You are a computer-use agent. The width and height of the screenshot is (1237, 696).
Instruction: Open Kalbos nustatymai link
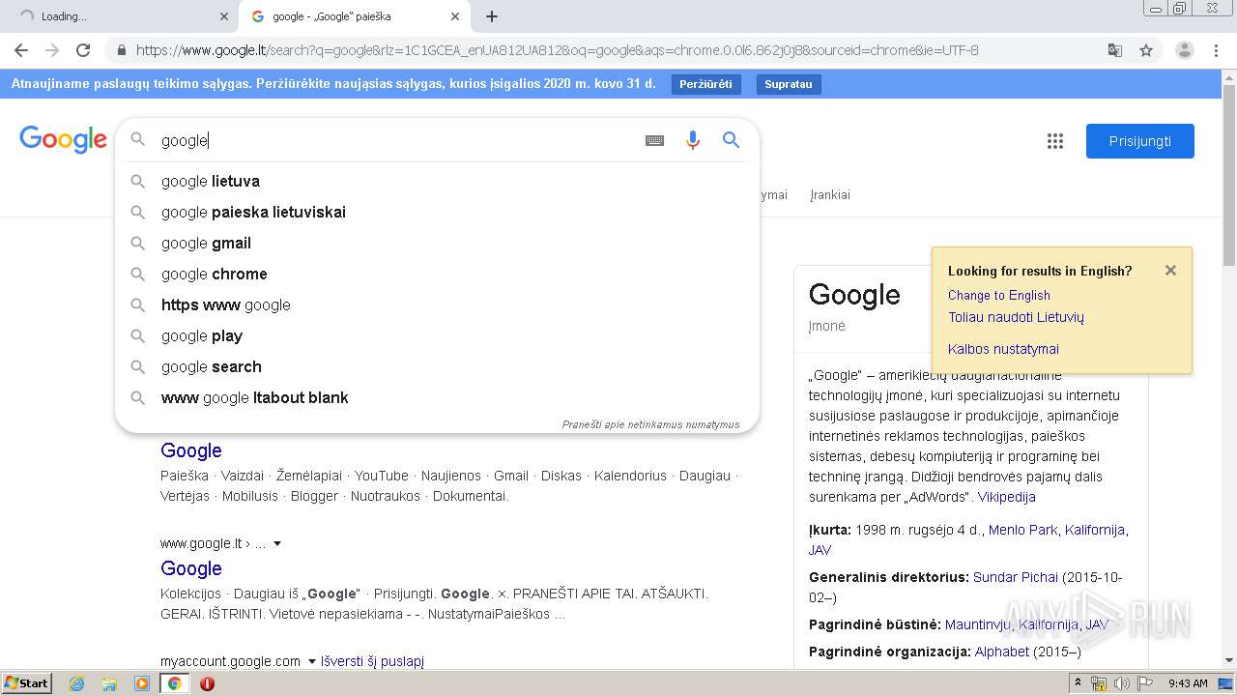click(1003, 349)
